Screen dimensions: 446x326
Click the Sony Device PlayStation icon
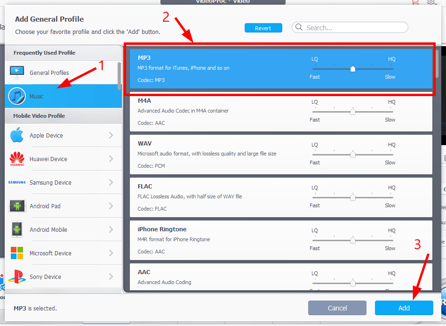(x=17, y=277)
